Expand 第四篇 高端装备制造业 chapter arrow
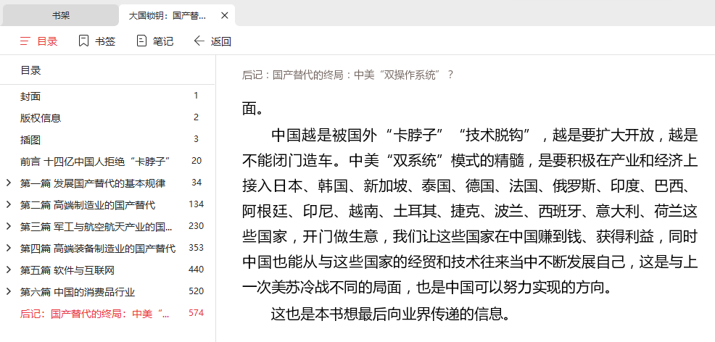The width and height of the screenshot is (715, 342). (x=8, y=249)
